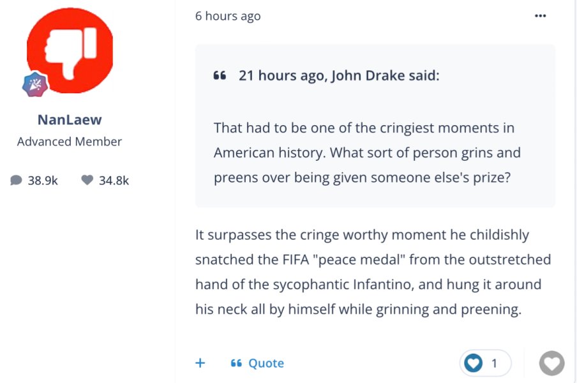View the reactions count pill
Image resolution: width=577 pixels, height=383 pixels.
[x=485, y=363]
